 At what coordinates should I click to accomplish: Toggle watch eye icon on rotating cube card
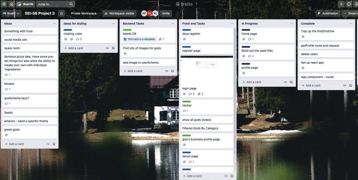[x=66, y=39]
